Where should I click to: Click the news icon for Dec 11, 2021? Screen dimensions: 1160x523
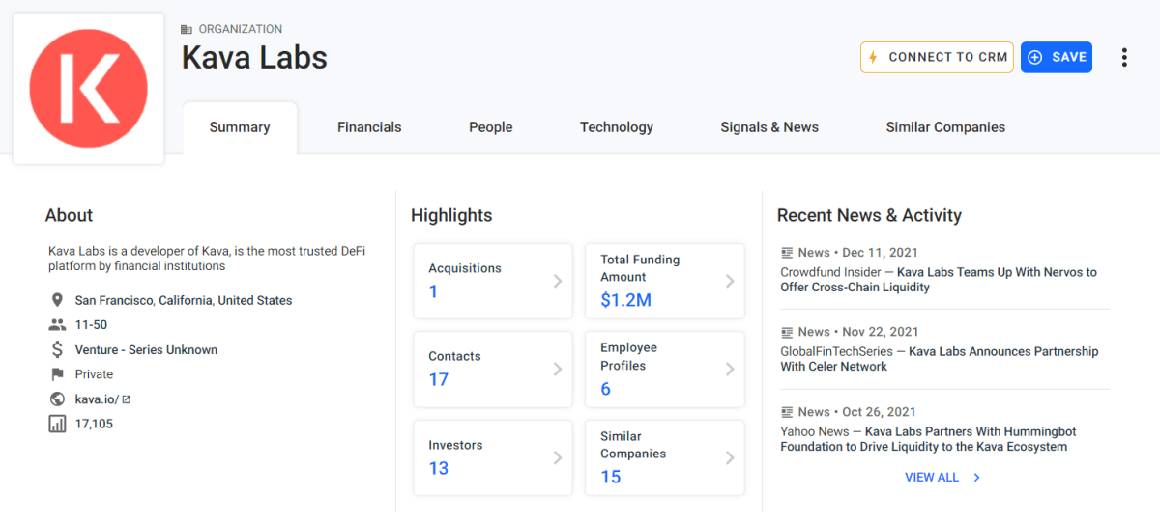coord(787,253)
